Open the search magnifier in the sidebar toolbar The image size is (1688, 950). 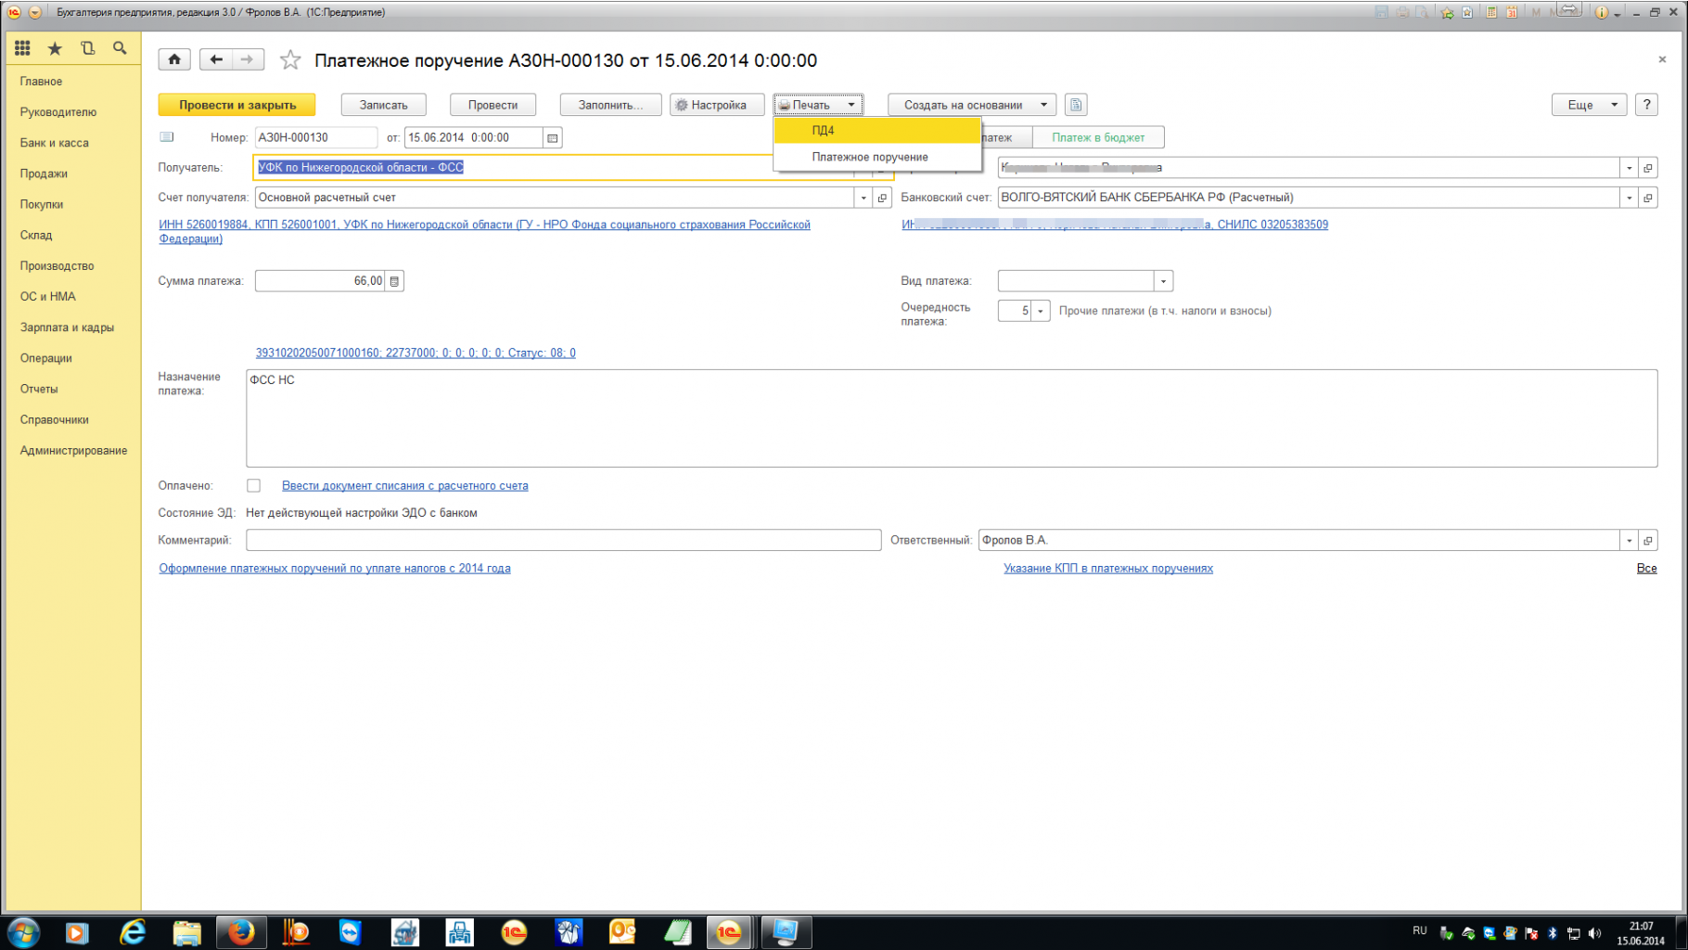(120, 48)
